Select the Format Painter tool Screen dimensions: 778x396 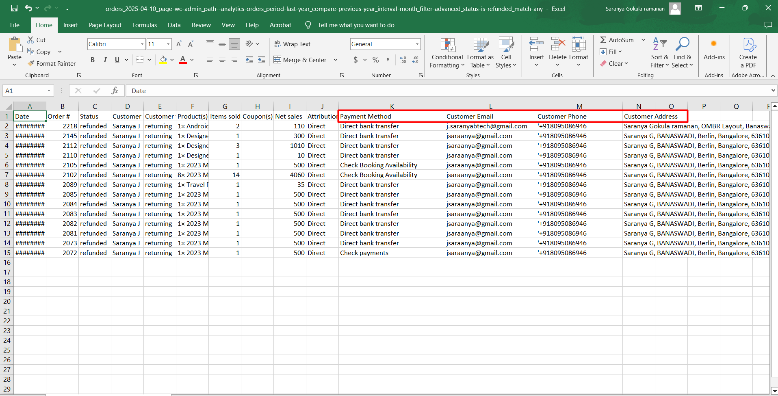pos(52,63)
